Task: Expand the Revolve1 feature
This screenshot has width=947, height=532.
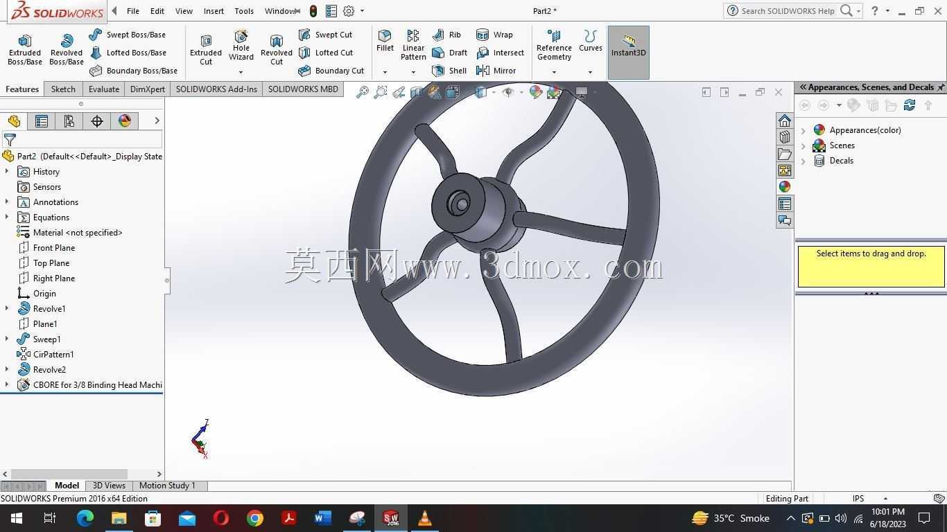Action: click(x=7, y=309)
